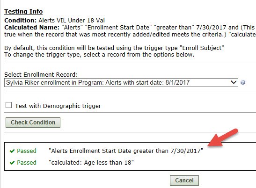Viewport: 256px width, 188px height.
Task: Click the bold "Calculated Name:" label
Action: coord(32,28)
